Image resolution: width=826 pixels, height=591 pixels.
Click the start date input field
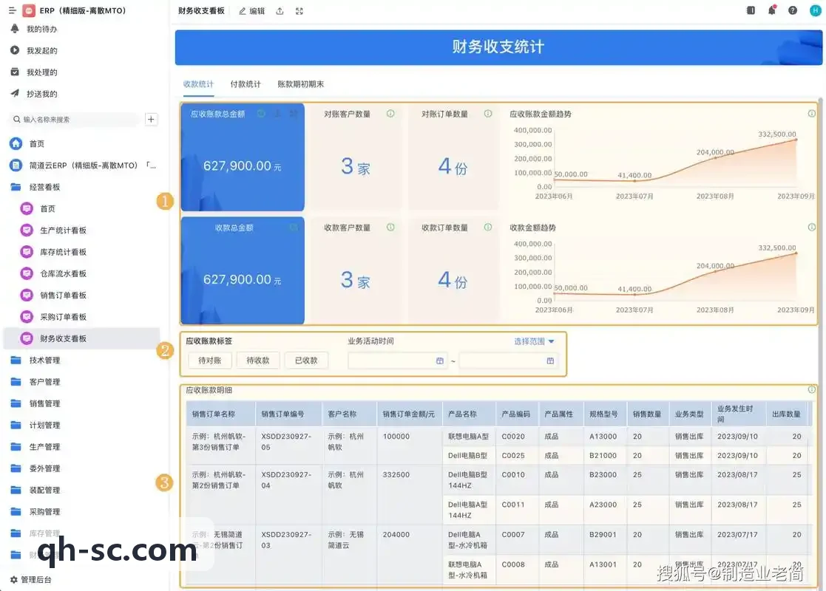[x=398, y=361]
